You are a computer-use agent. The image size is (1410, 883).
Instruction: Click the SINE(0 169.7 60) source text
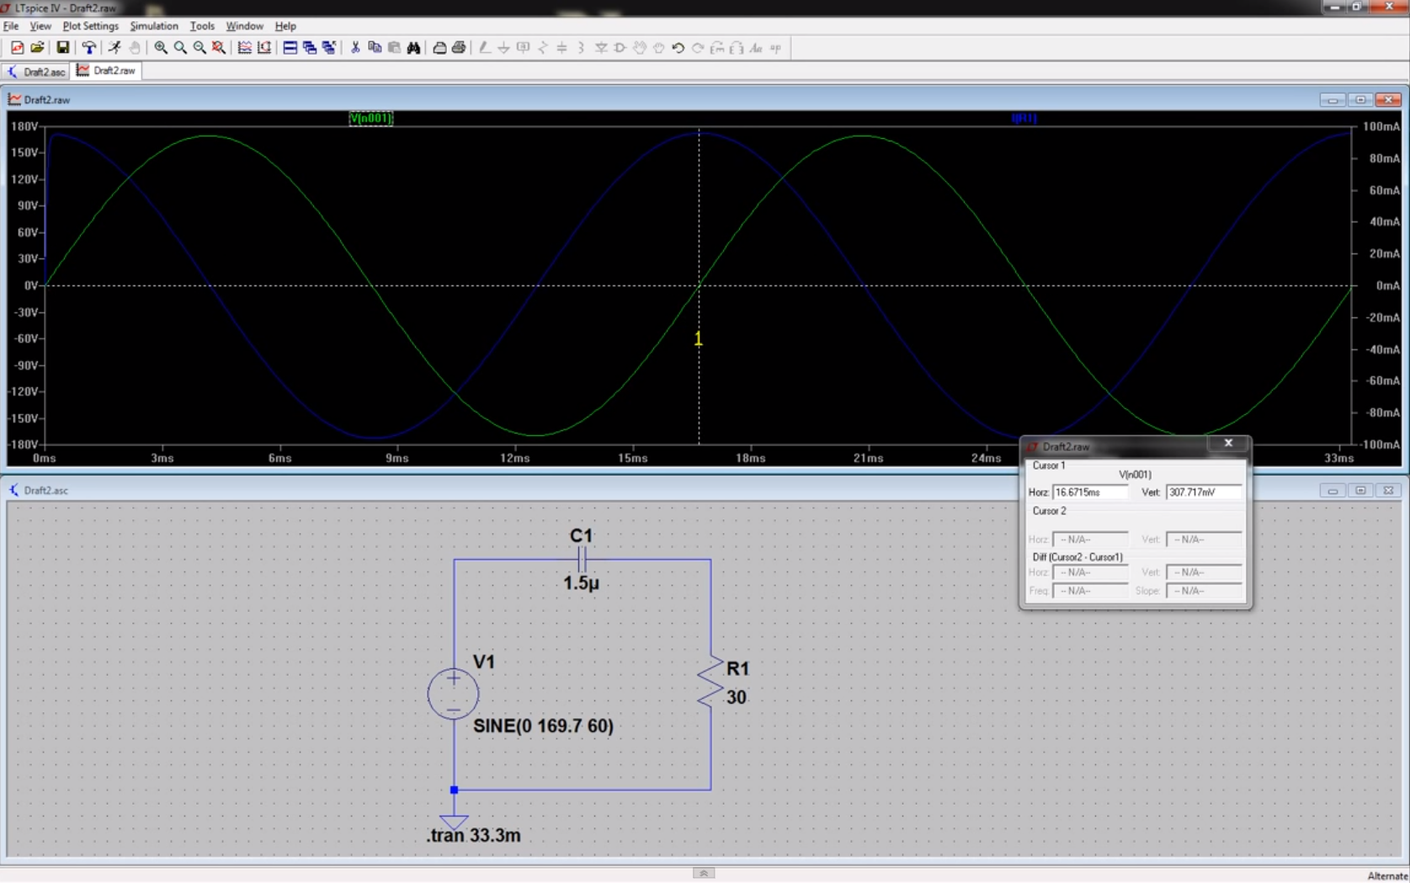tap(542, 726)
